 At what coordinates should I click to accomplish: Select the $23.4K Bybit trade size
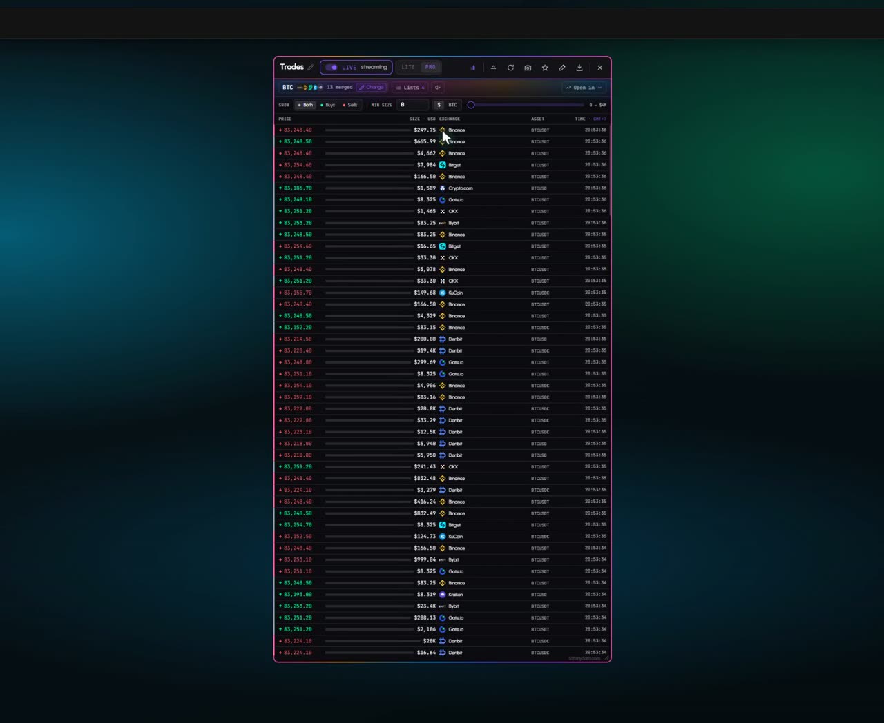[x=426, y=606]
